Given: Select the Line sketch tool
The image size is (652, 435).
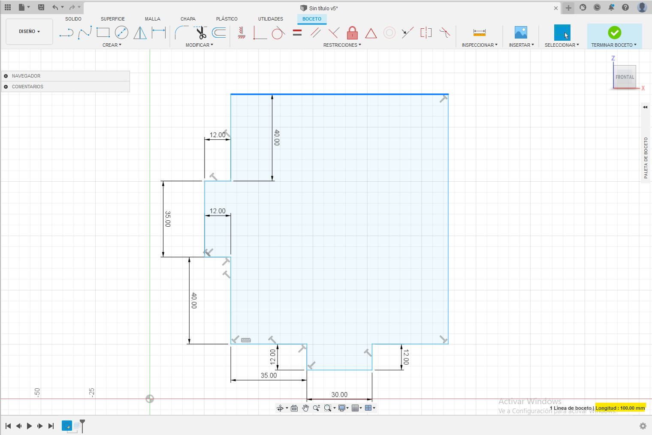Looking at the screenshot, I should pos(66,33).
